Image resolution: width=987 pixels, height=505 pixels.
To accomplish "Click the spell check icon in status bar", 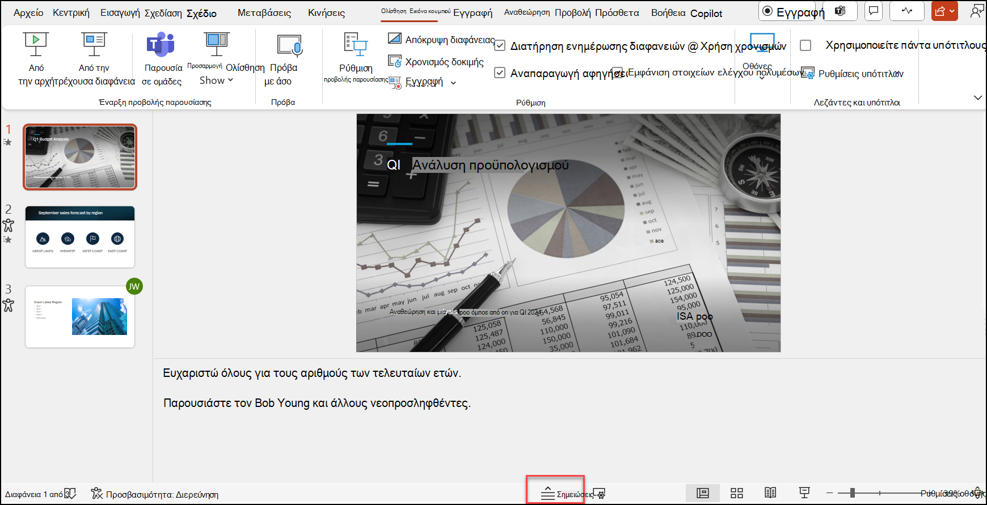I will [70, 494].
